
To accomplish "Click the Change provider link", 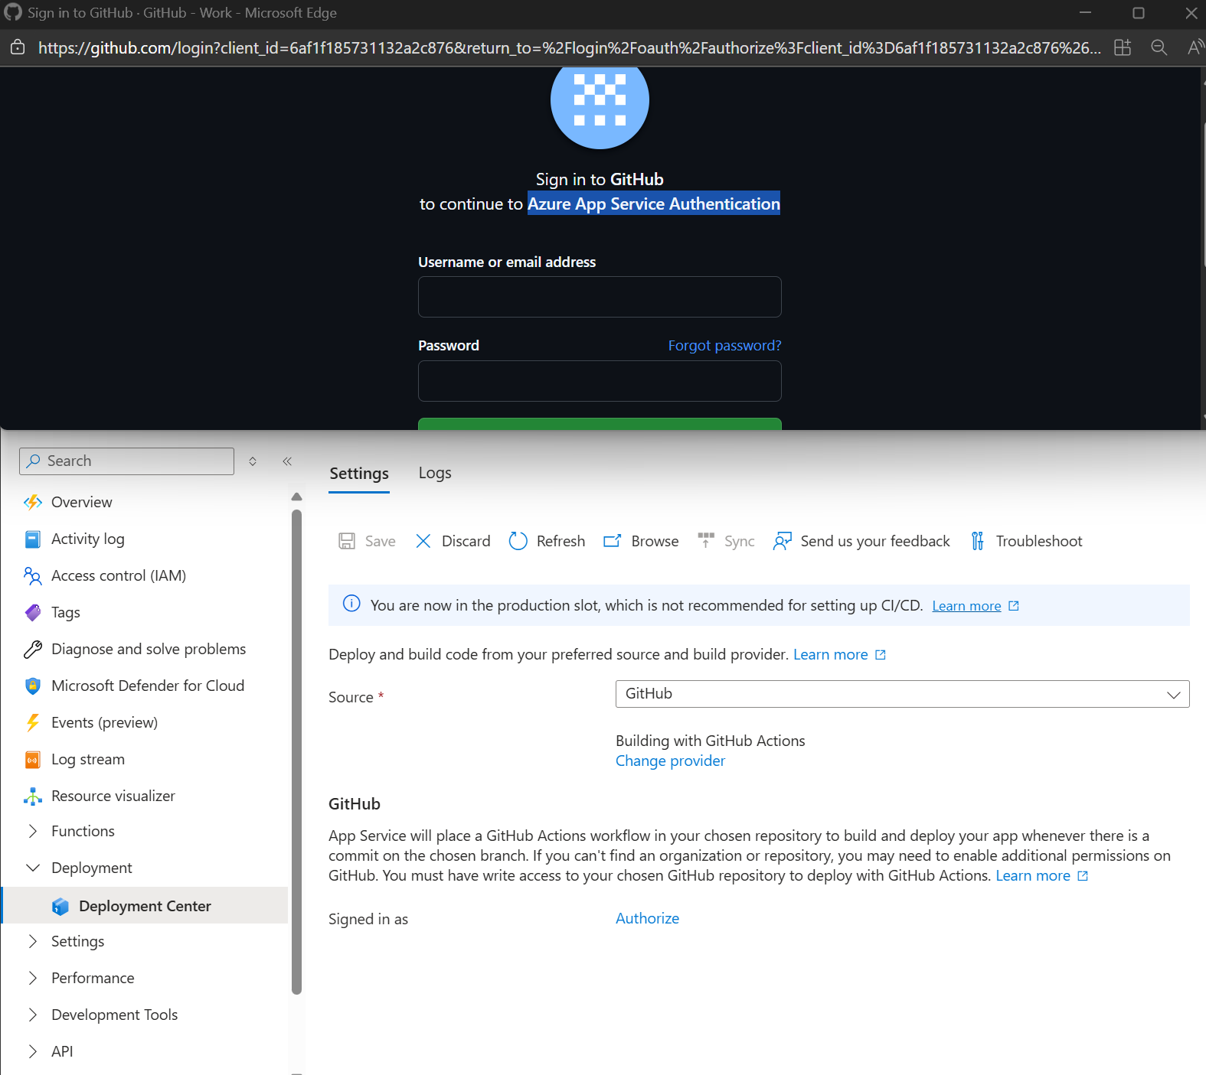I will 670,761.
